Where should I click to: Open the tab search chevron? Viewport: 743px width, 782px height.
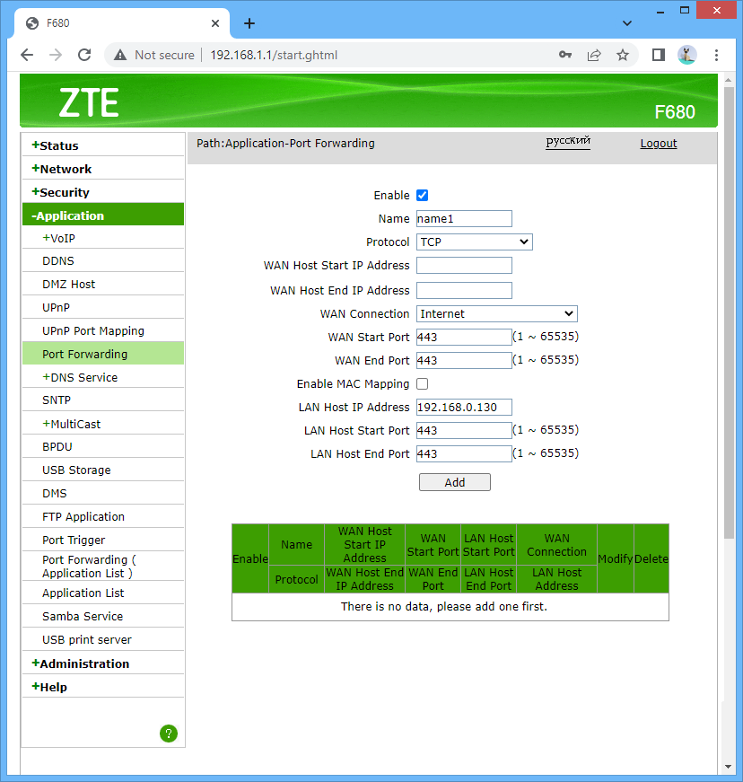(627, 23)
